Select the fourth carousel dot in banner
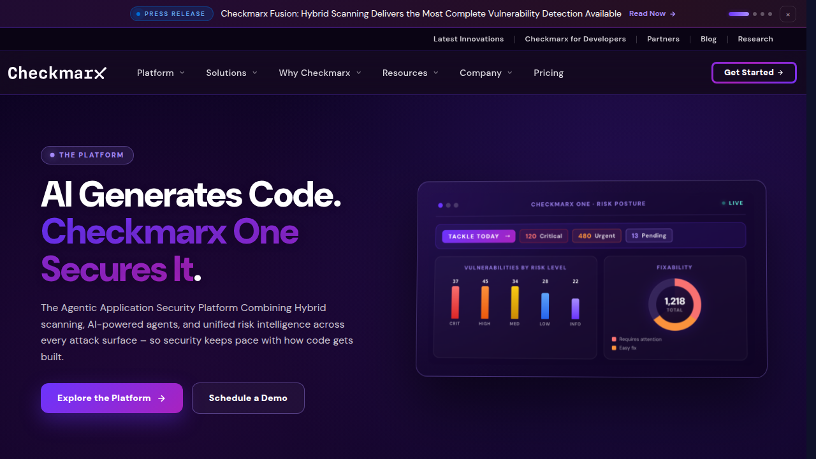Image resolution: width=816 pixels, height=459 pixels. click(770, 14)
